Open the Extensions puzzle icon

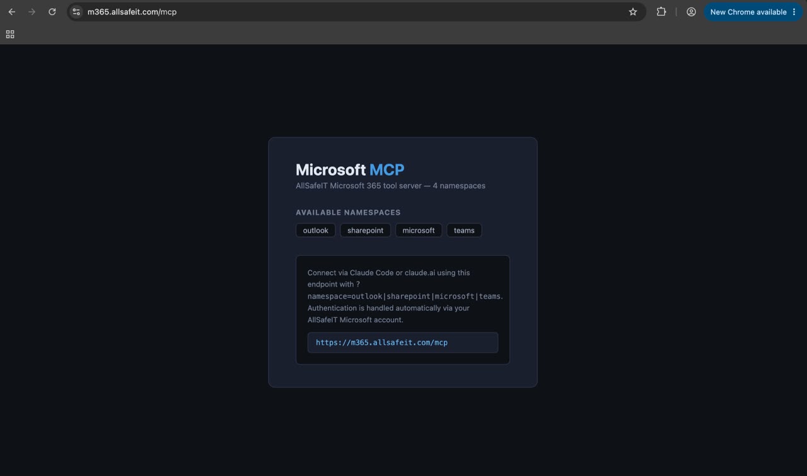661,12
